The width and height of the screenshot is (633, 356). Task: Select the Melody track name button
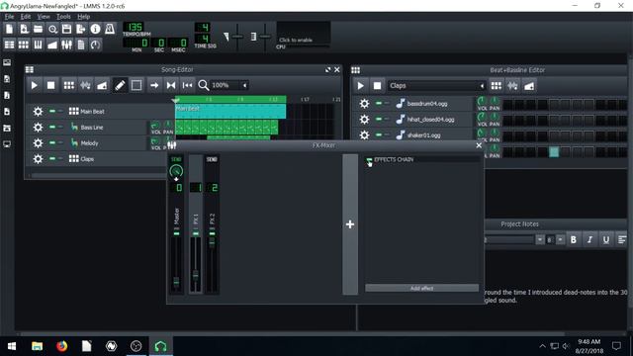[108, 142]
